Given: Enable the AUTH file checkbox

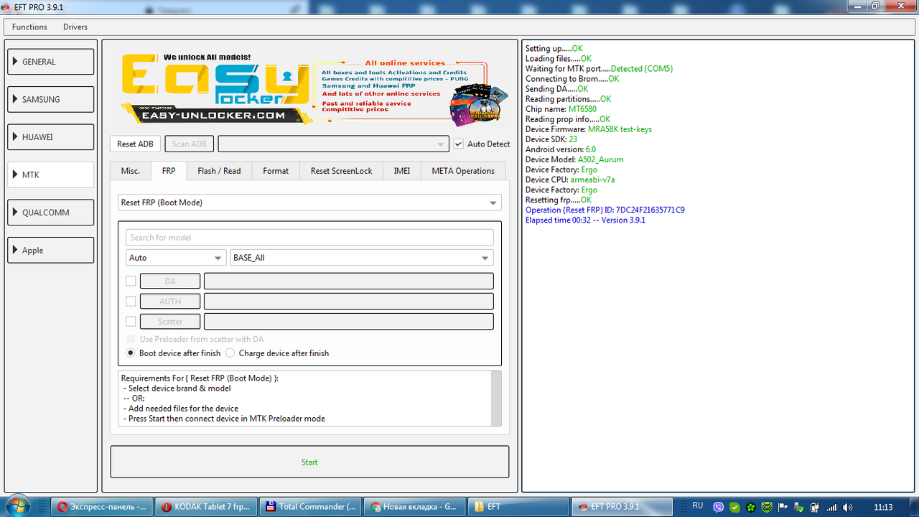Looking at the screenshot, I should 131,302.
